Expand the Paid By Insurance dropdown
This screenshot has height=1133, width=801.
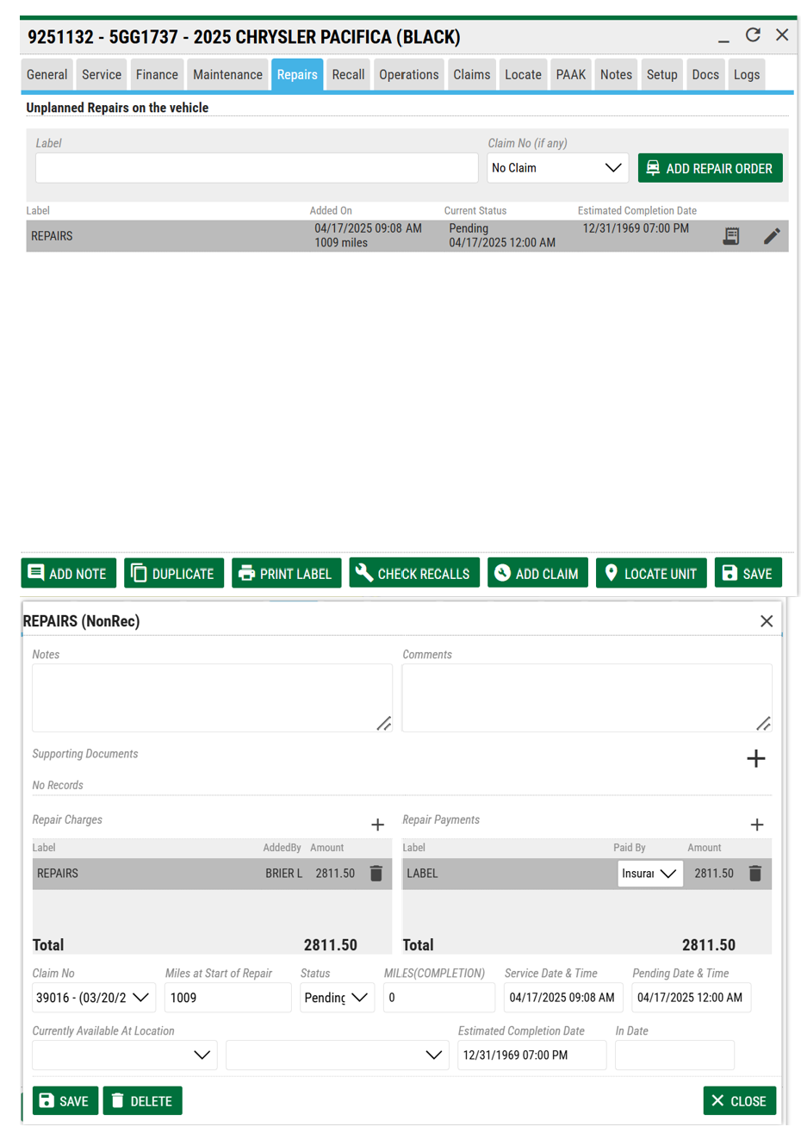[x=649, y=874]
